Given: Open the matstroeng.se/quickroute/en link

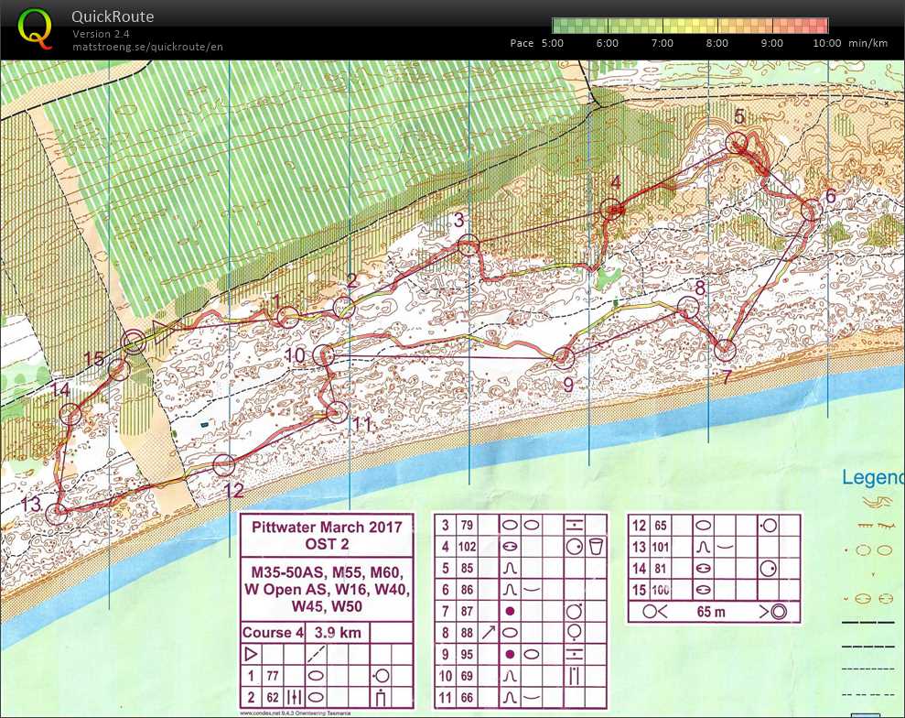Looking at the screenshot, I should tap(147, 47).
